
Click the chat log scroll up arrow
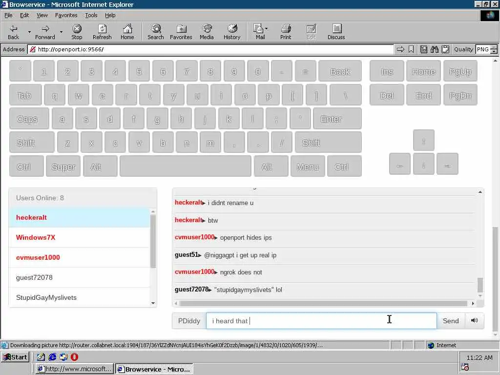pos(480,192)
